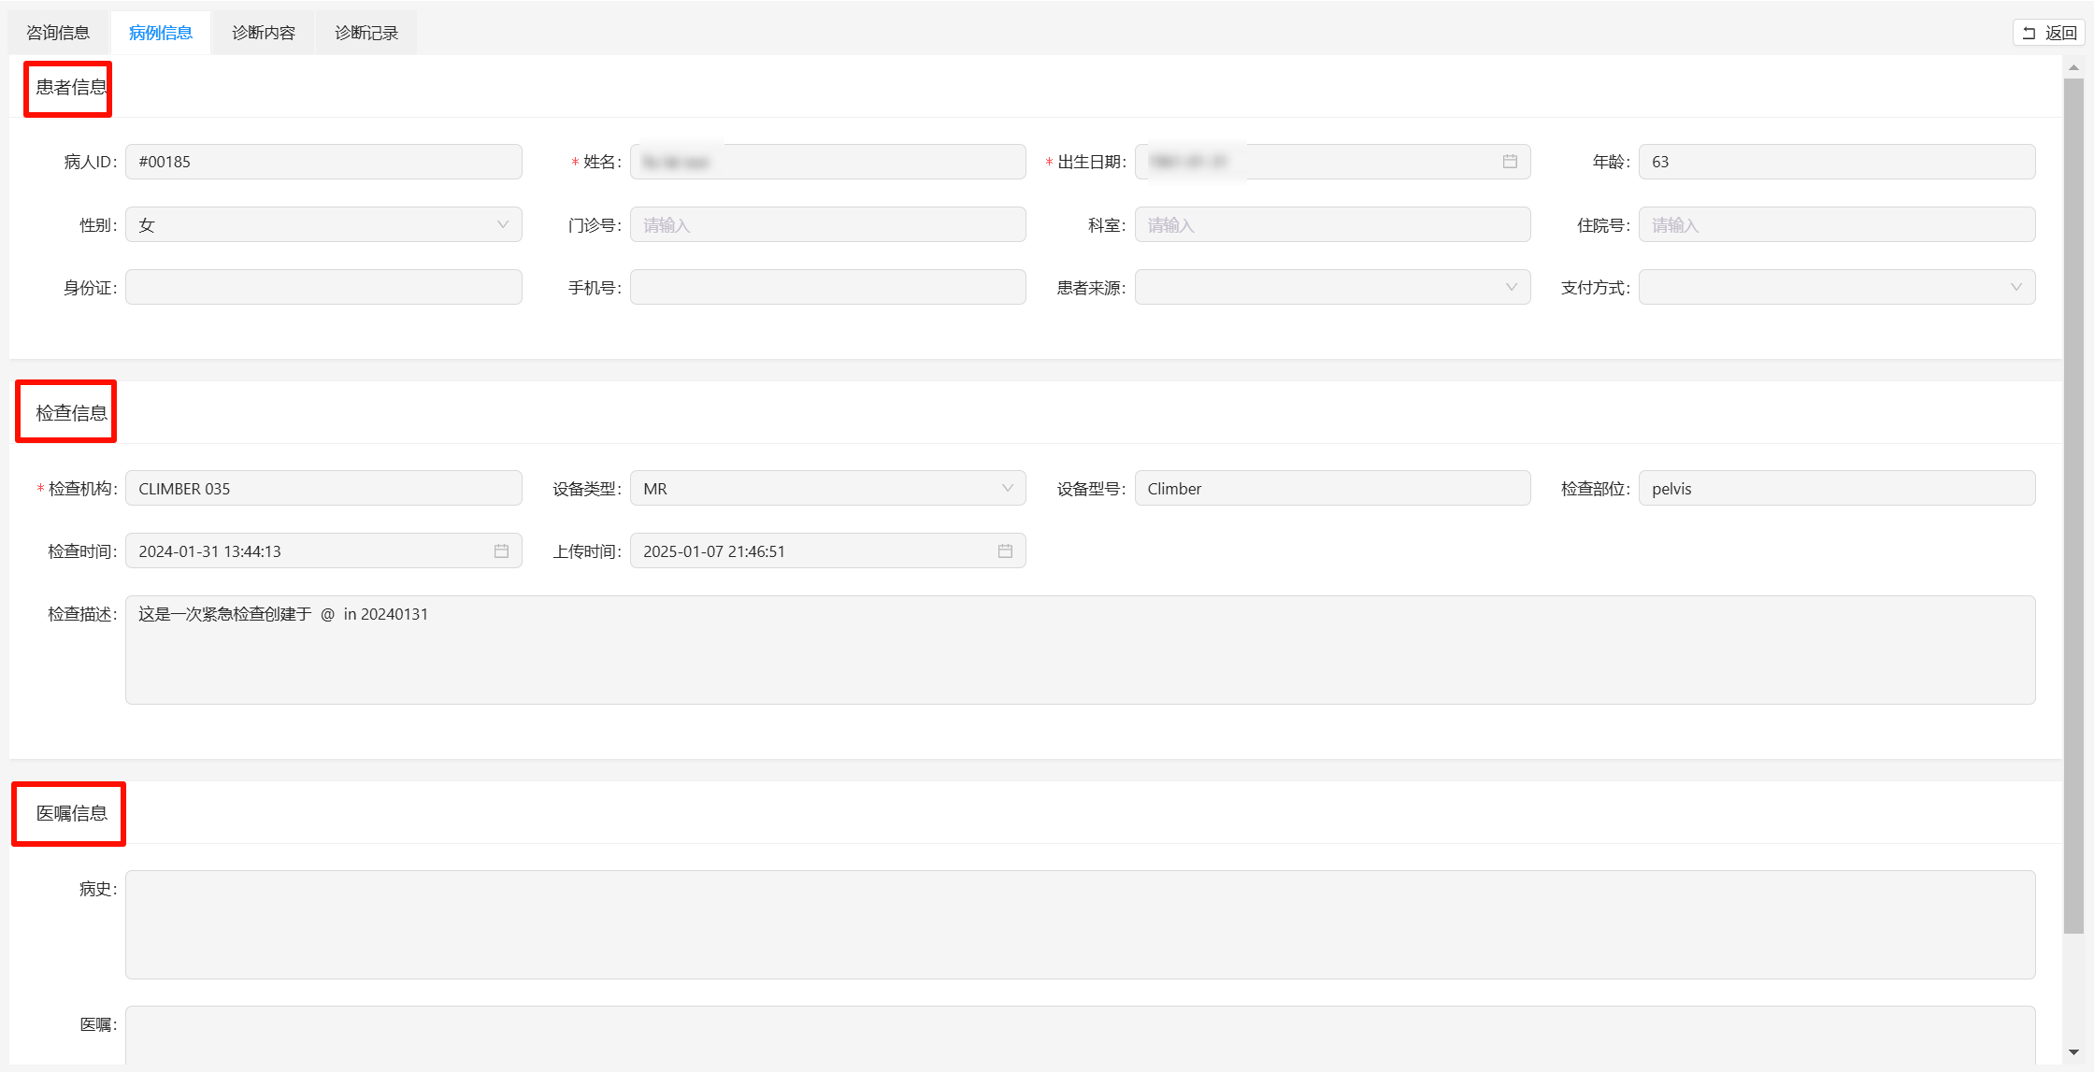Screen dimensions: 2094x1072
Task: Switch to the 咨询信息 tab
Action: pos(58,33)
